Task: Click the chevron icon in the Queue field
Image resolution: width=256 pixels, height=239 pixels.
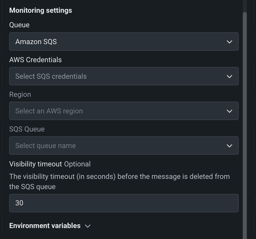Action: click(229, 42)
